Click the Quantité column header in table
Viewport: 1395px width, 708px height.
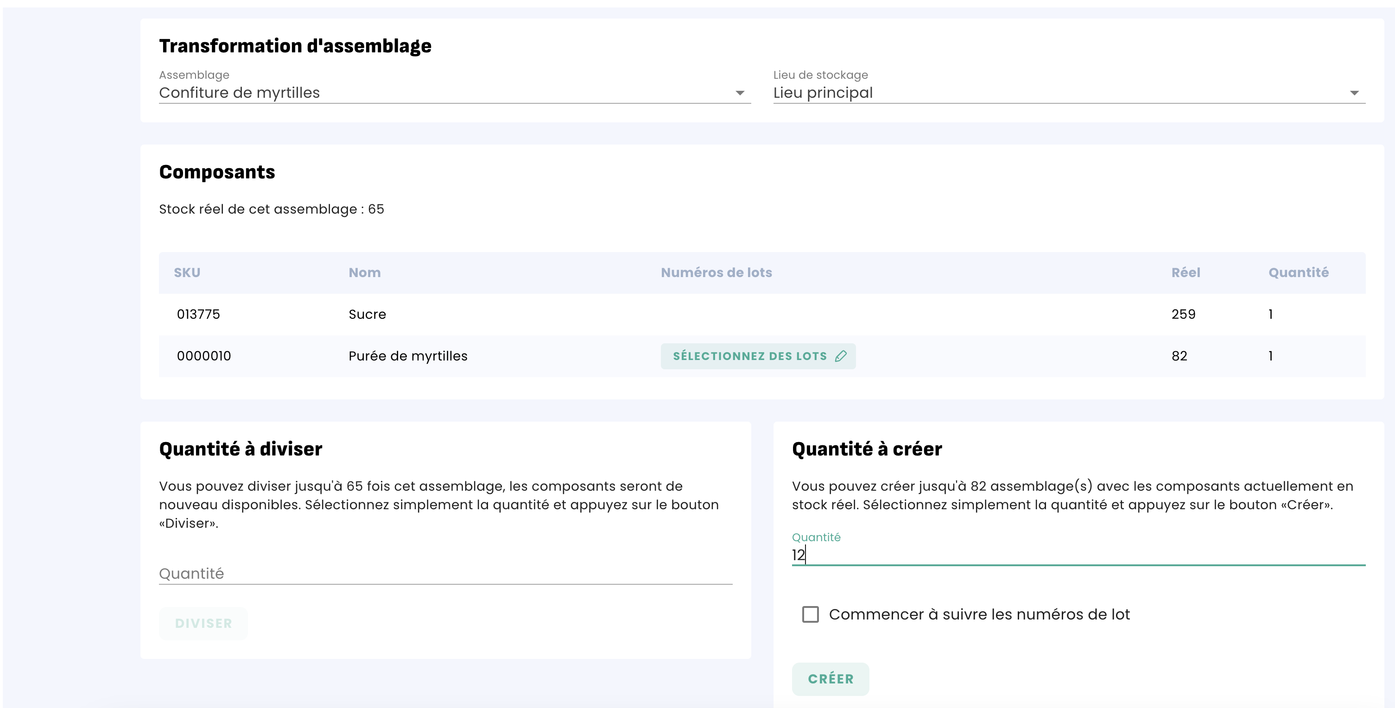point(1298,273)
